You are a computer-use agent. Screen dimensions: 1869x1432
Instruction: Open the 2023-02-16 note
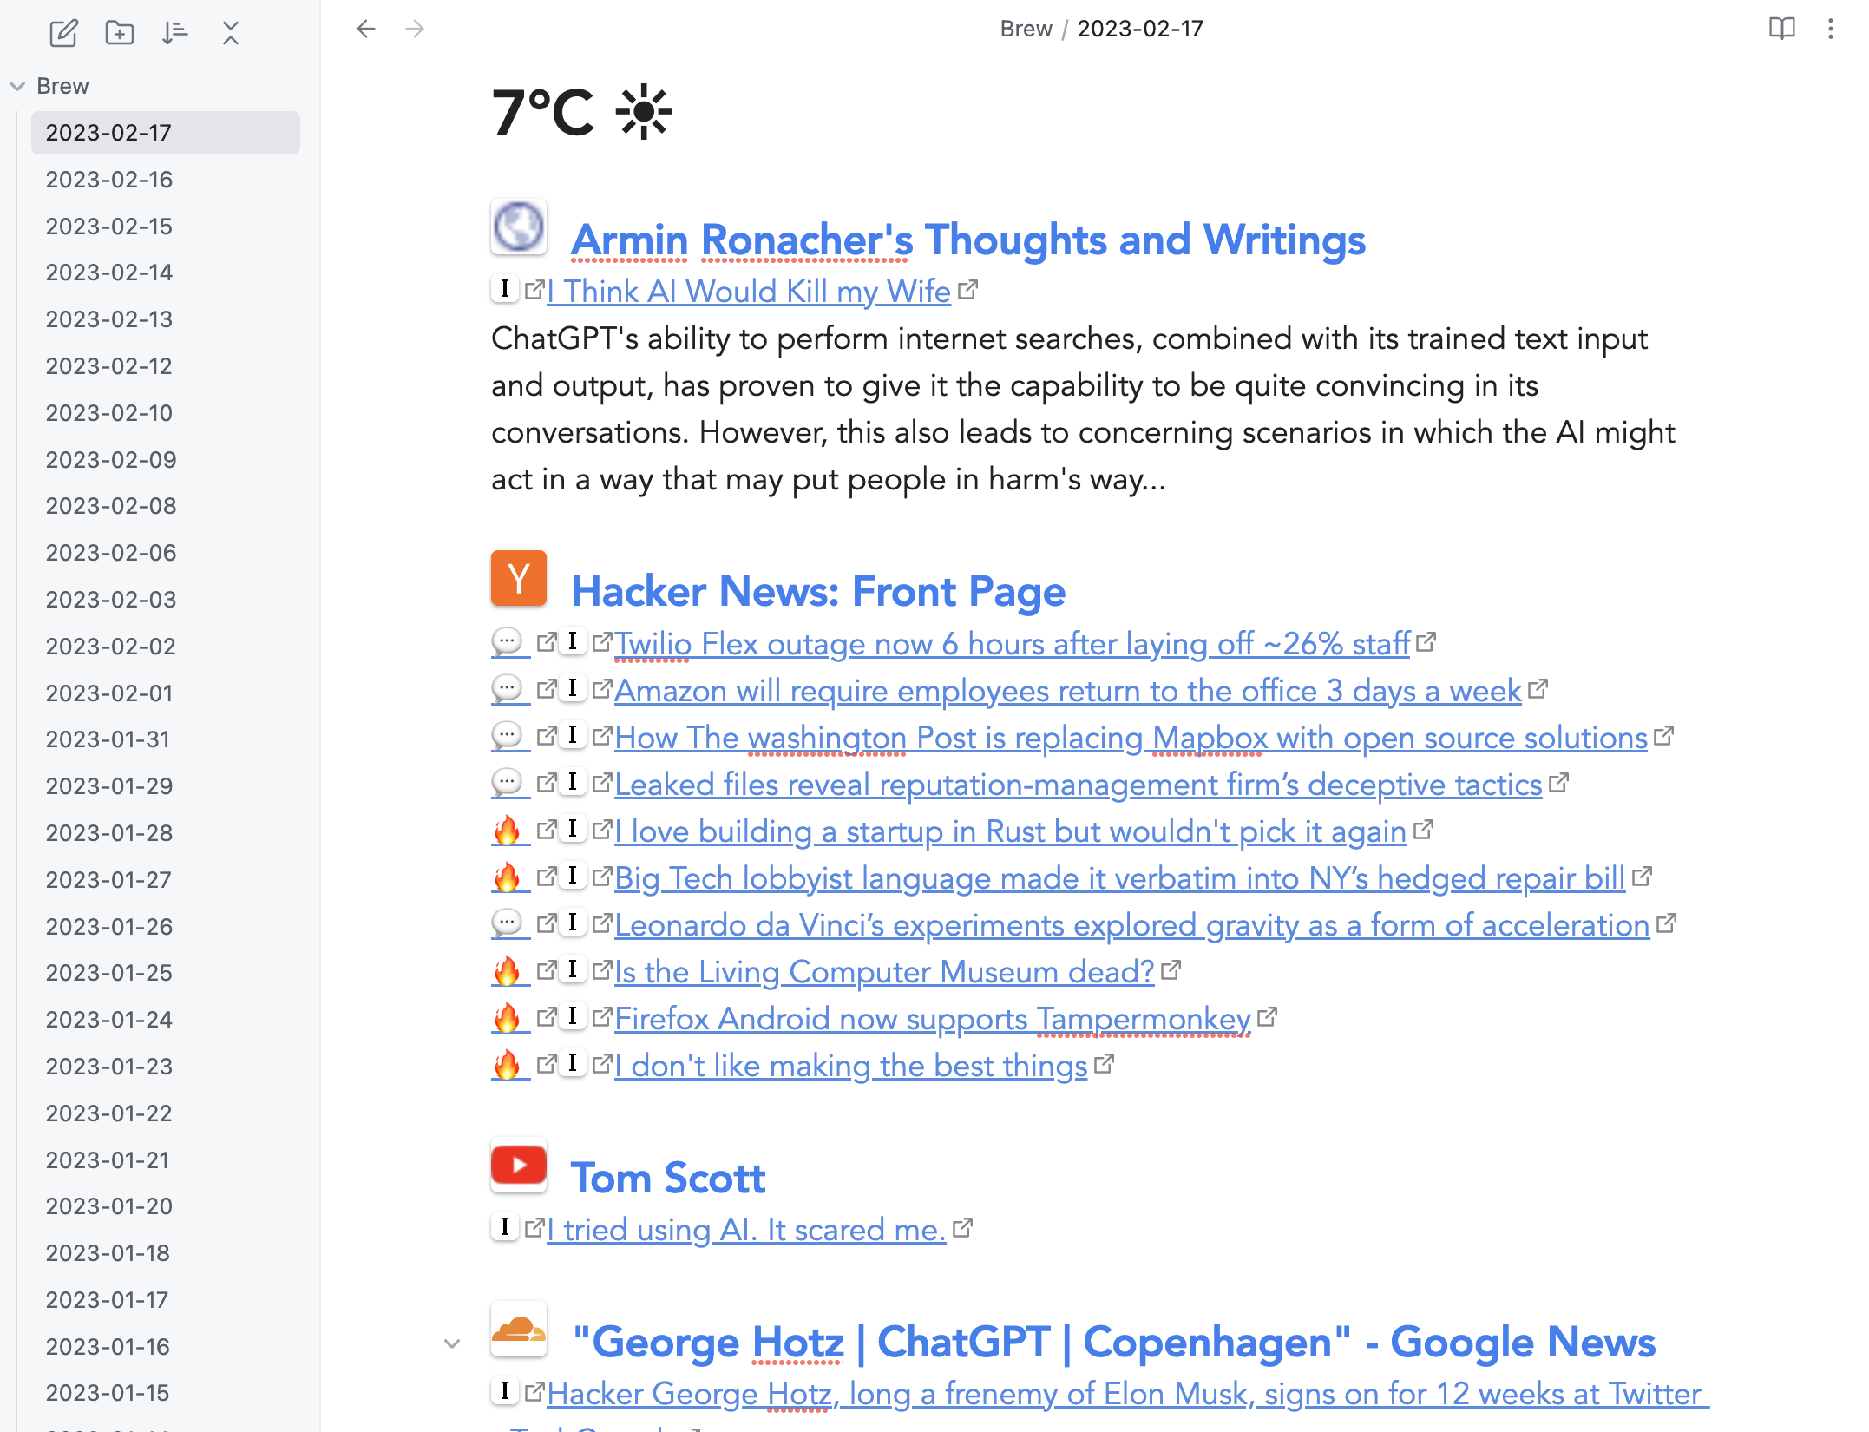109,180
